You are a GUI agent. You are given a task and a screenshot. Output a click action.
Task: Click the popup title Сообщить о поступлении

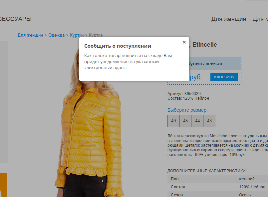tap(118, 46)
